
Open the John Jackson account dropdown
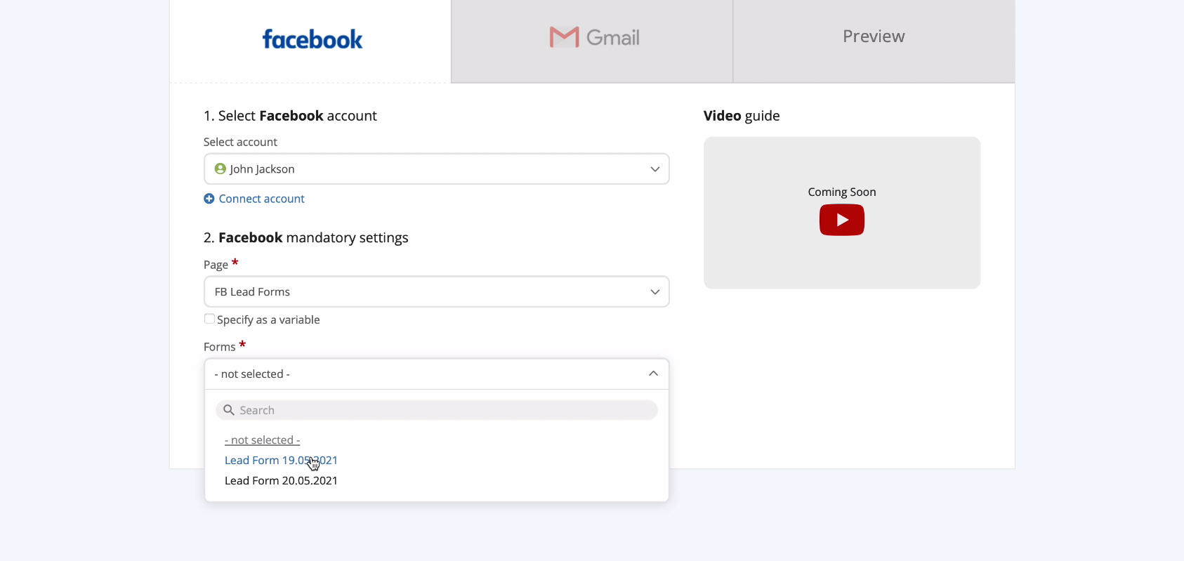tap(436, 169)
